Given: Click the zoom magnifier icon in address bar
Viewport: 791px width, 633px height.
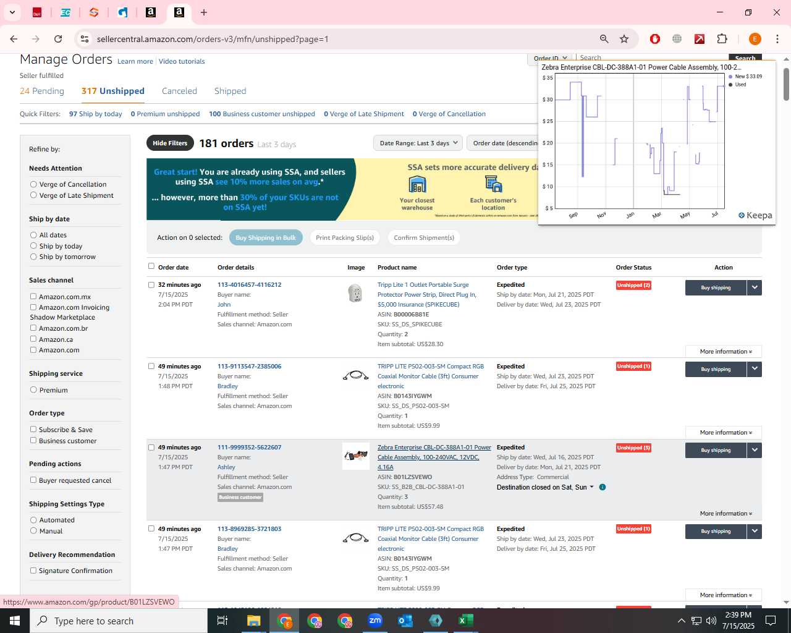Looking at the screenshot, I should (604, 39).
